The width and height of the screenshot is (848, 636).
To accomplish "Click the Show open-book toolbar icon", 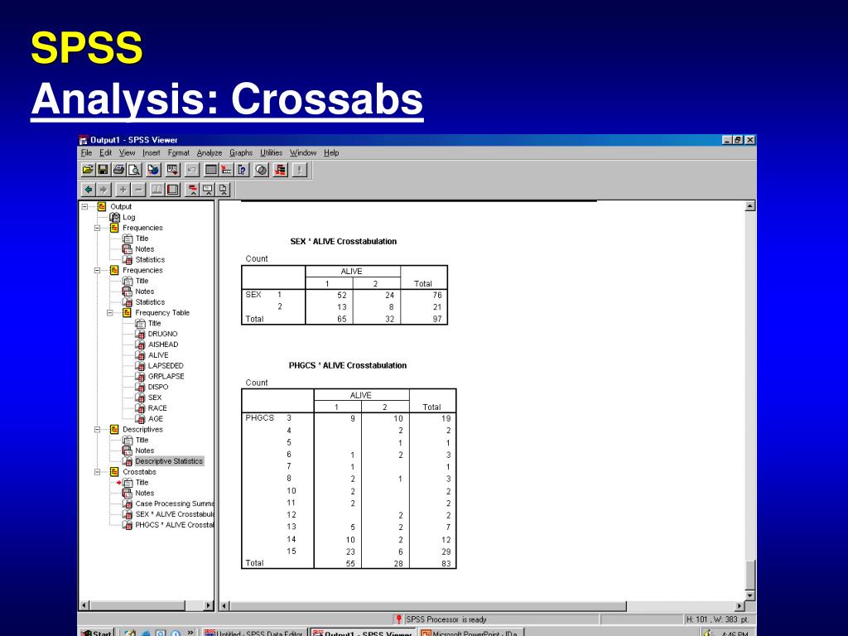I will 157,190.
